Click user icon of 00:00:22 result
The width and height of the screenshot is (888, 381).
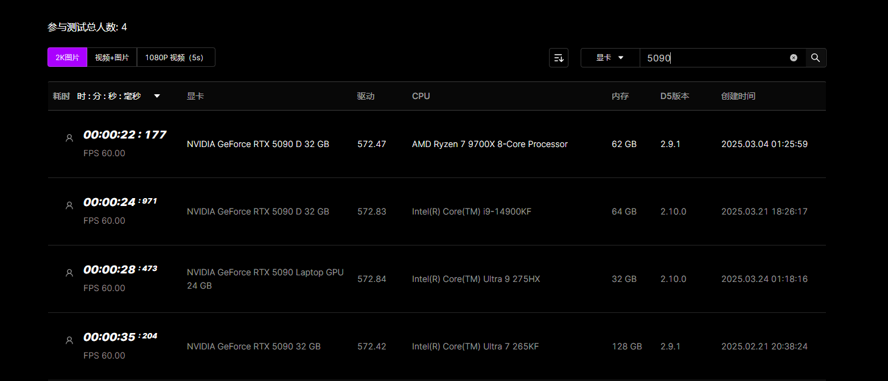(69, 138)
